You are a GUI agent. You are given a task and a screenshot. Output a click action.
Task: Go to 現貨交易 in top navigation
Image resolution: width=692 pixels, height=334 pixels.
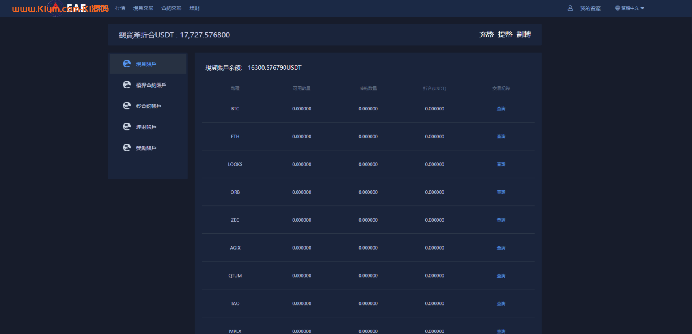point(143,8)
